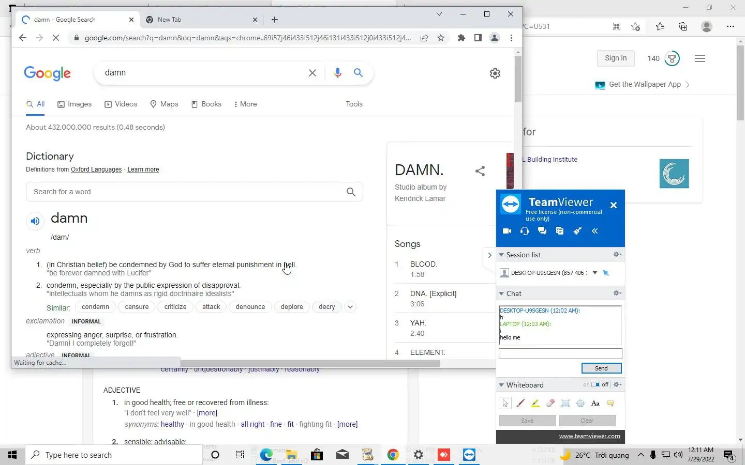The image size is (745, 465).
Task: Expand more similar words chevron
Action: pos(350,307)
